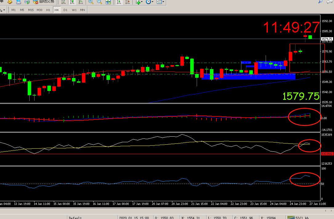This screenshot has height=219, width=334.
Task: Click the zoom out magnifier icon
Action: [99, 2]
